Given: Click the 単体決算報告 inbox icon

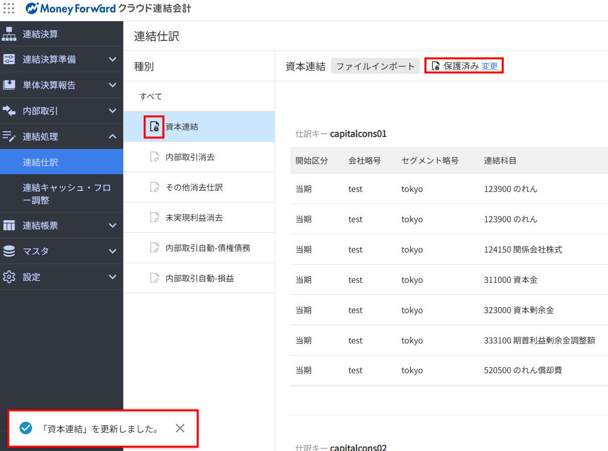Looking at the screenshot, I should (9, 85).
